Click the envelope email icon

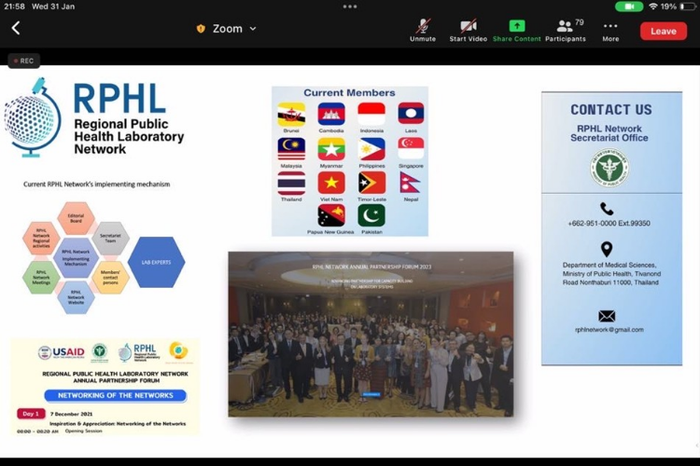point(607,316)
